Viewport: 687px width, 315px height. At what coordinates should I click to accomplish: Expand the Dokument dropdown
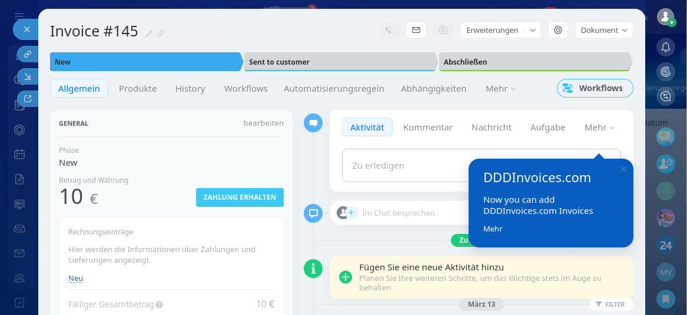point(603,30)
